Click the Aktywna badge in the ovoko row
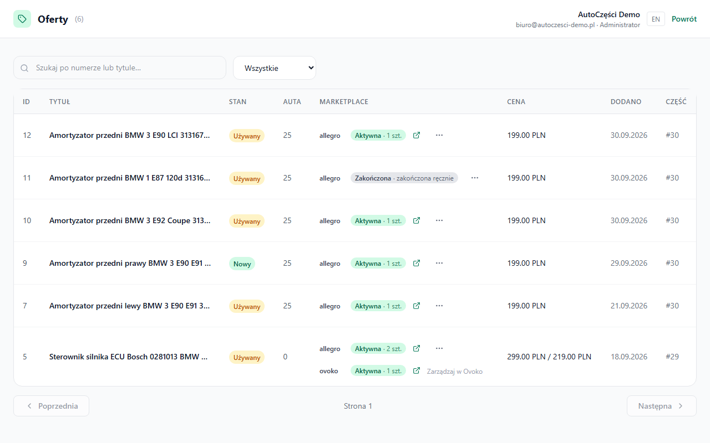 pos(378,370)
